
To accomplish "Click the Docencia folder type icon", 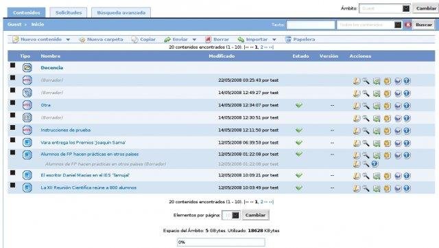I will (x=27, y=67).
